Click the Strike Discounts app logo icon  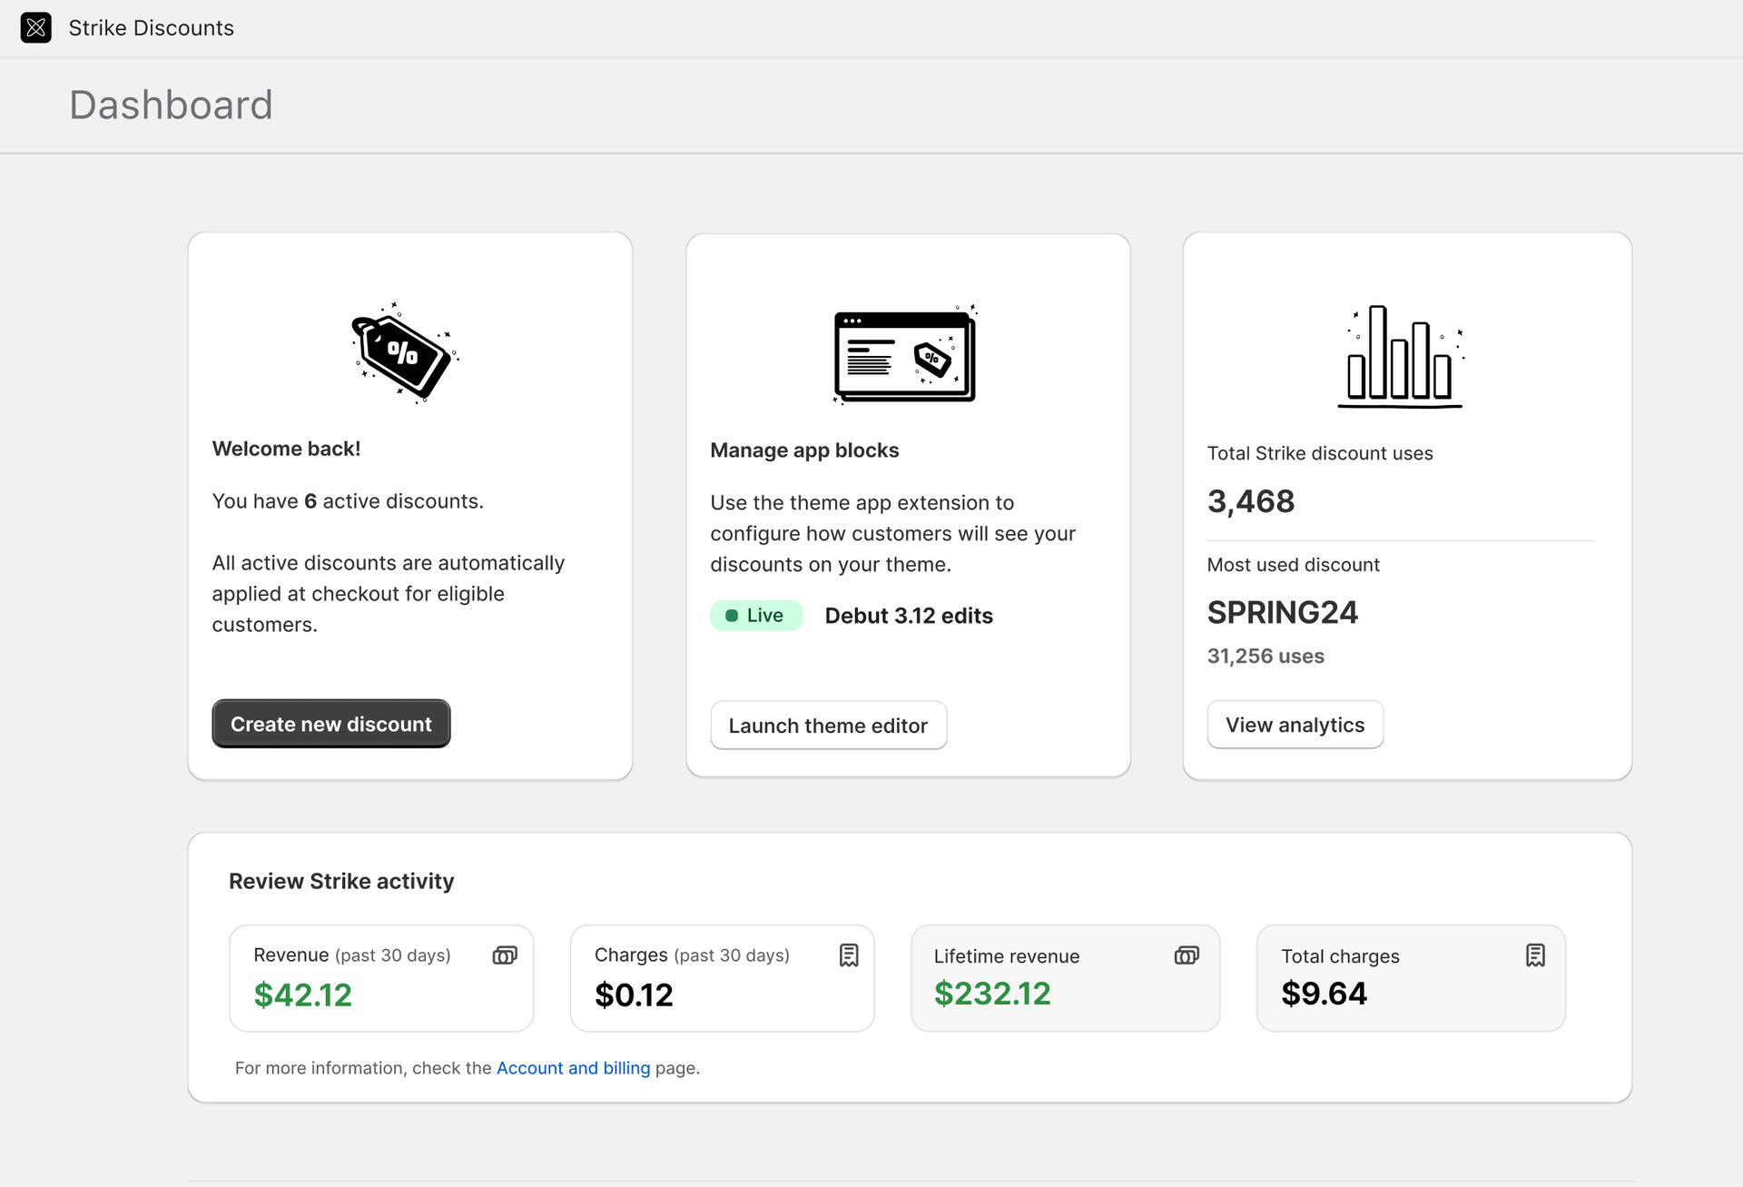tap(35, 28)
